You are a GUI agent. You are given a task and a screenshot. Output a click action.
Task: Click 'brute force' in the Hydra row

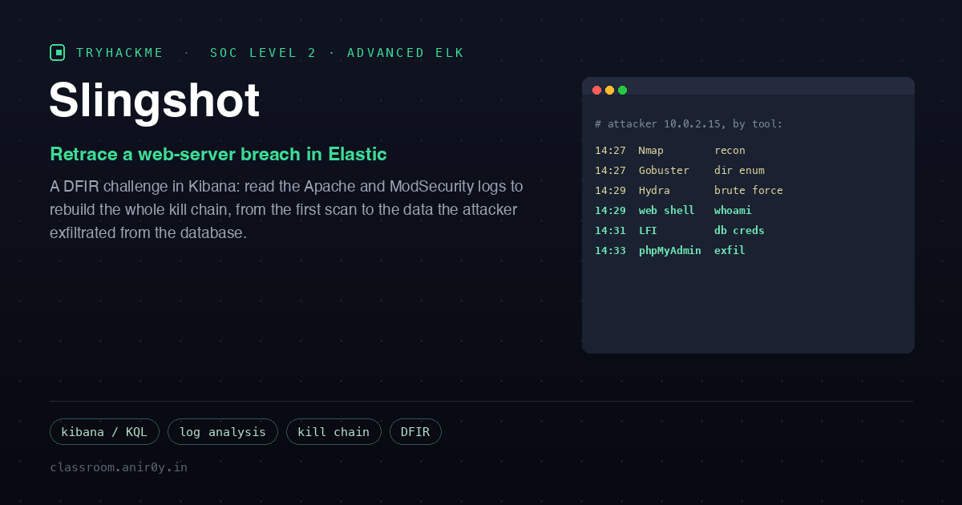[749, 191]
